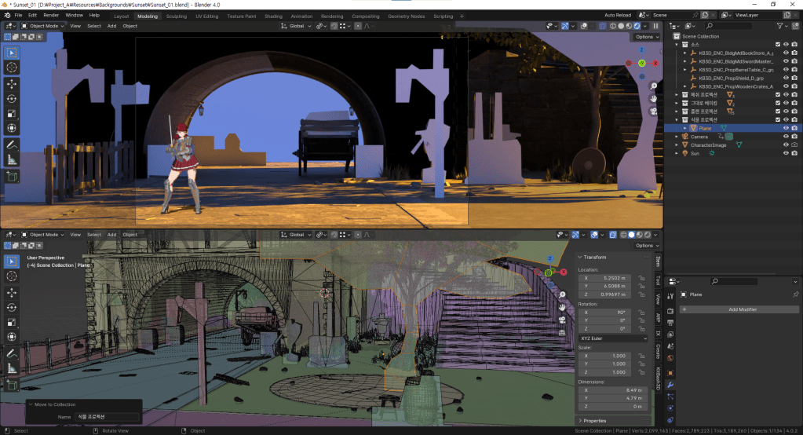This screenshot has width=803, height=435.
Task: Select the Add Cube tool in top viewport
Action: [x=12, y=177]
